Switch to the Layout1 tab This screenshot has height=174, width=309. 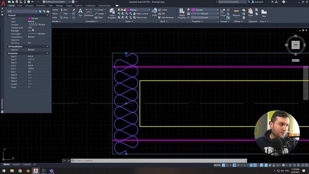click(16, 164)
